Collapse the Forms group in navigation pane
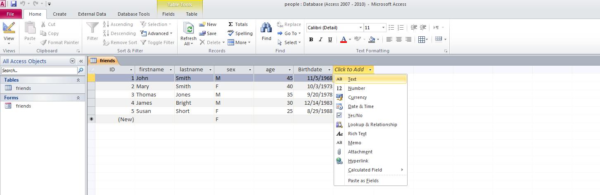This screenshot has height=195, width=600. pos(78,98)
